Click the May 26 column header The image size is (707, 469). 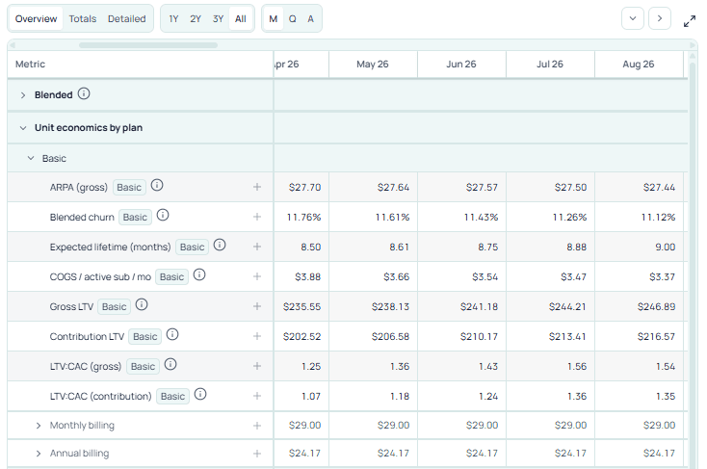(373, 64)
